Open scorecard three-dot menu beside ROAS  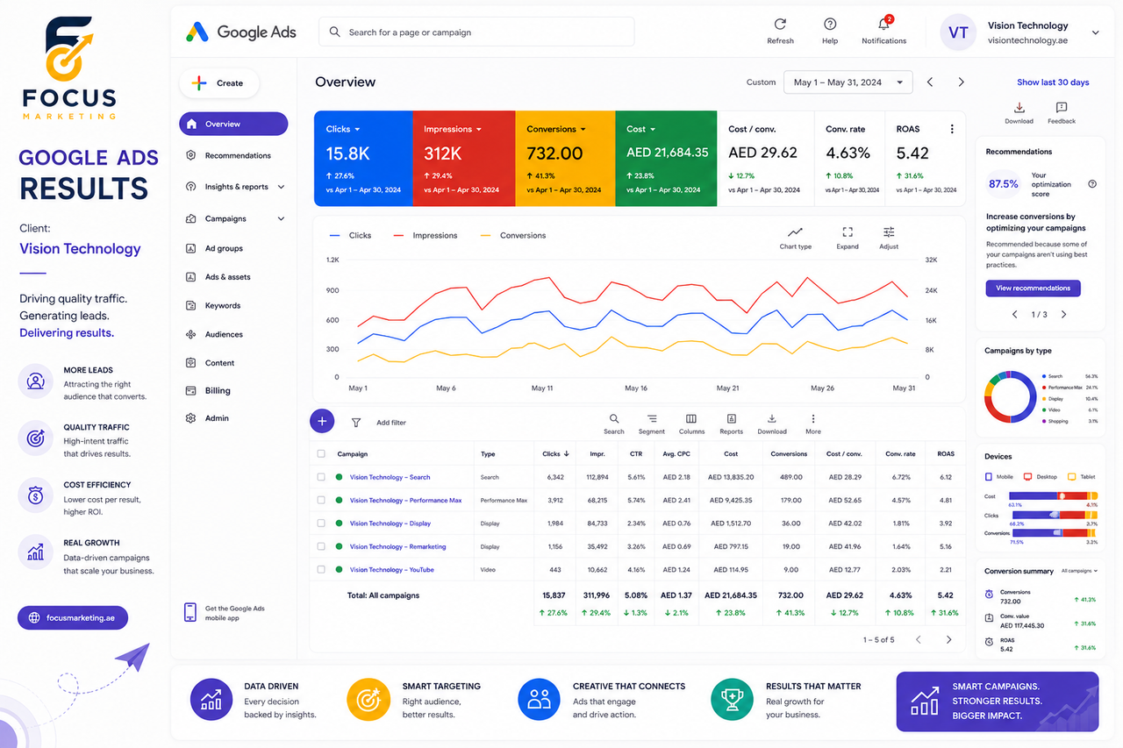pos(952,129)
